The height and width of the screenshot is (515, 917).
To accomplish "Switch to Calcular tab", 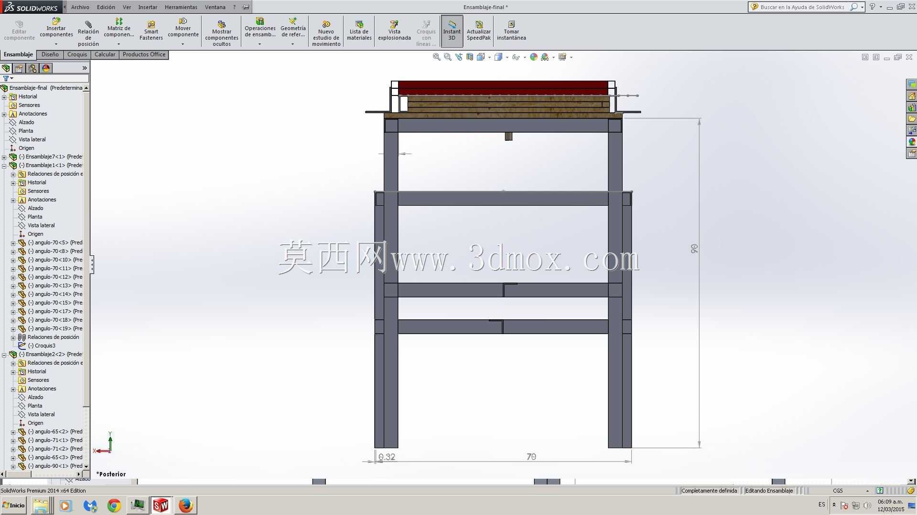I will point(105,54).
